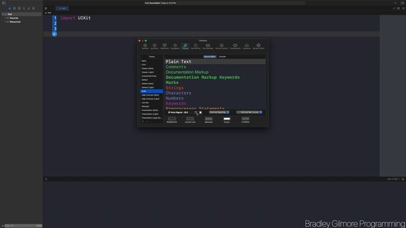Select Comments syntax row
Screen dimensions: 406x228
click(x=215, y=67)
